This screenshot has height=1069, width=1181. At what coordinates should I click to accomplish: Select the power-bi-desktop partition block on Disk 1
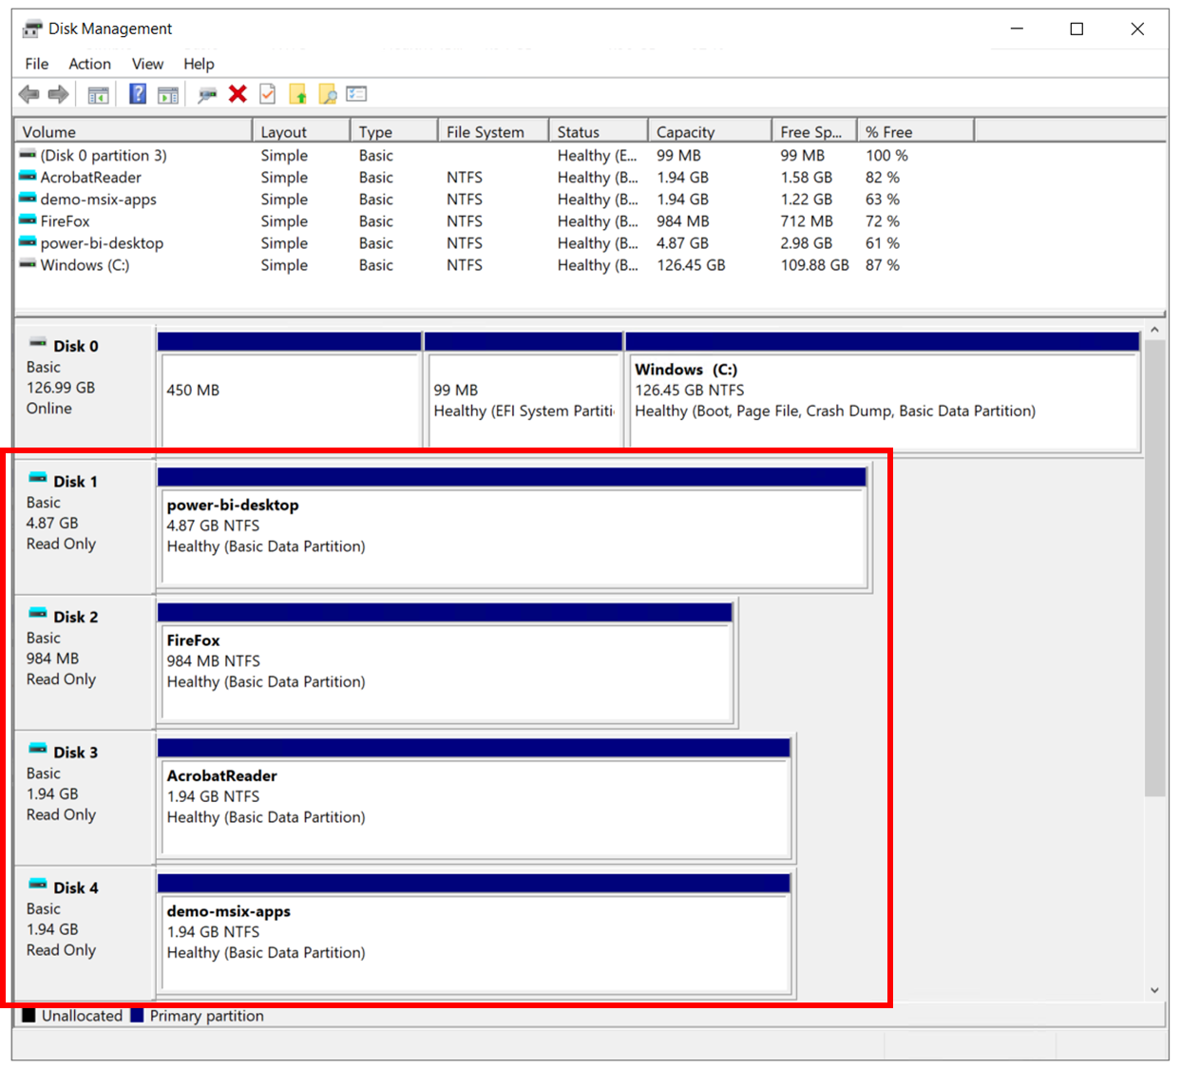513,526
